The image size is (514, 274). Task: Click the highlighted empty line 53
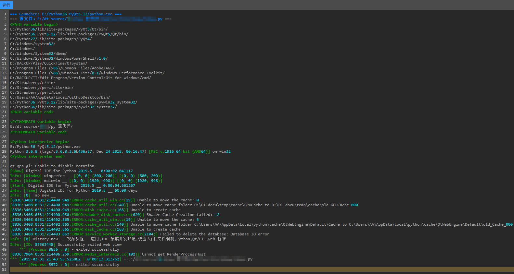(262, 269)
